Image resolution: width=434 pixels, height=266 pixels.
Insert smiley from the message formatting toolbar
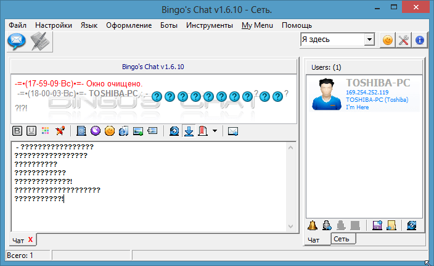coord(109,131)
